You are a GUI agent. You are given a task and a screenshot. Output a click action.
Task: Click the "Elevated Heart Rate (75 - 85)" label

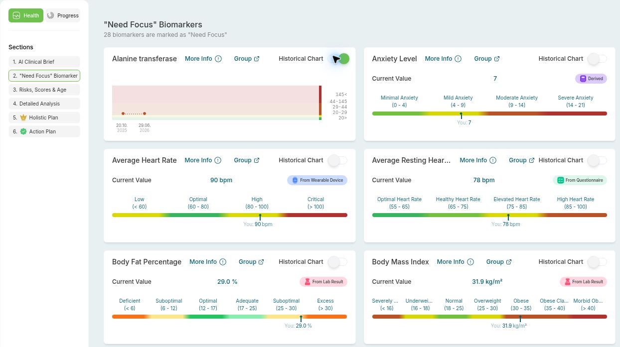[517, 203]
